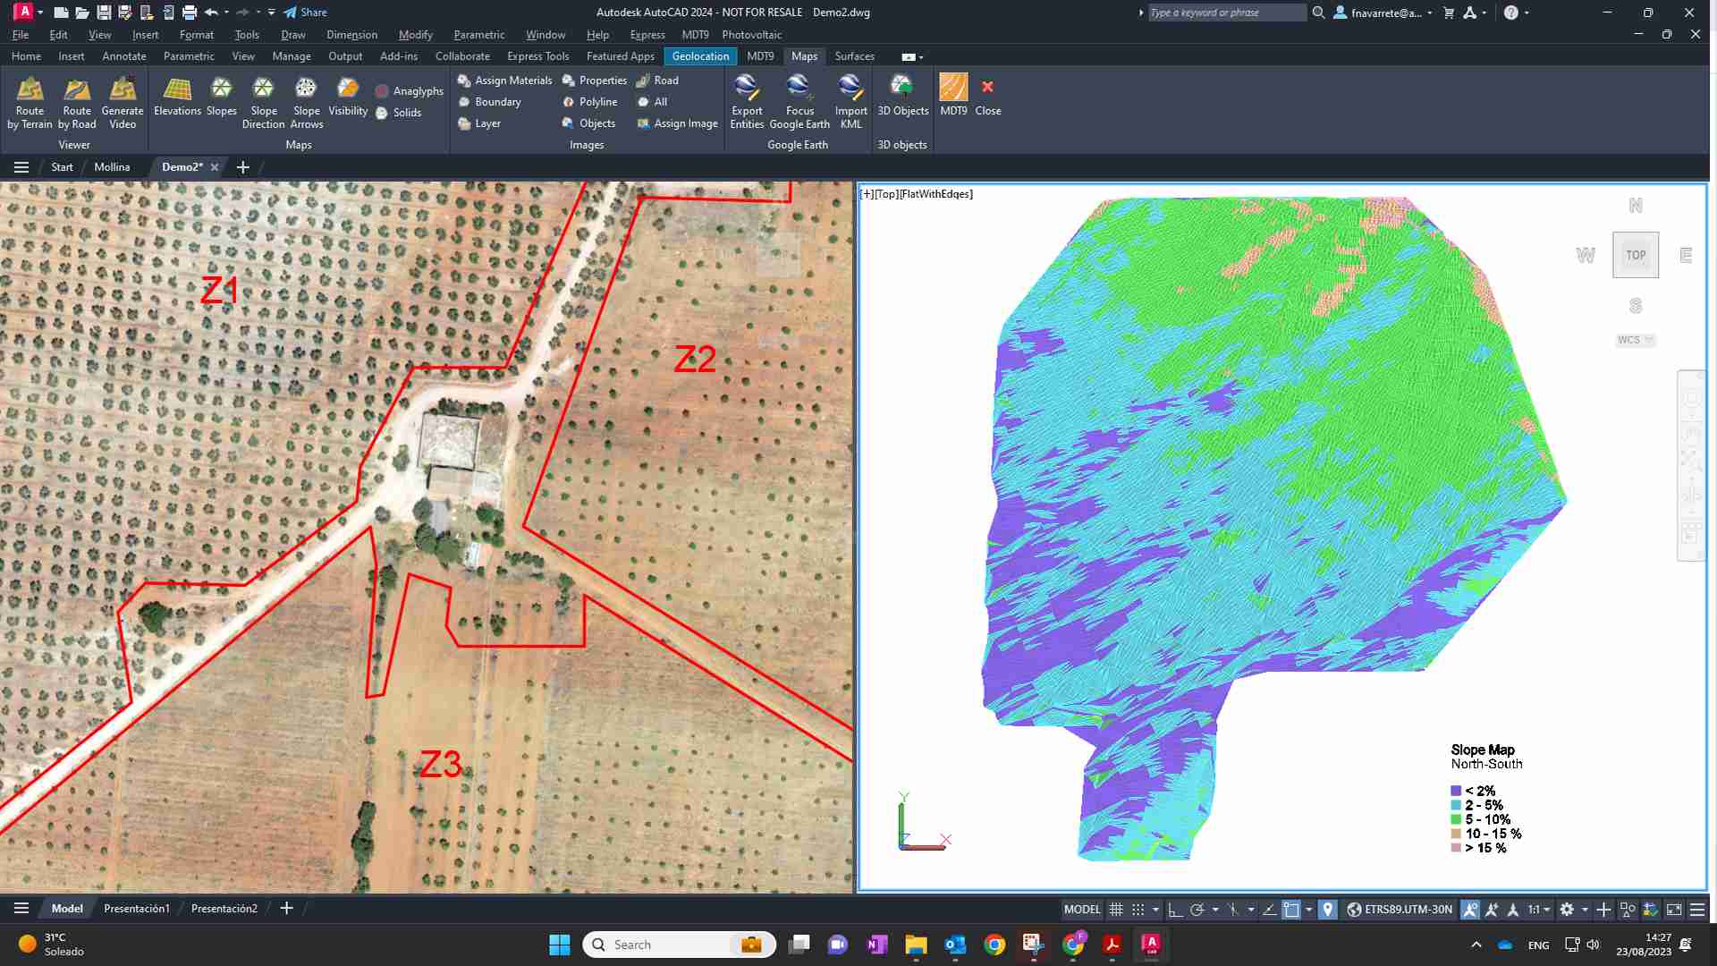Switch to the Surfaces ribbon tab

(854, 56)
